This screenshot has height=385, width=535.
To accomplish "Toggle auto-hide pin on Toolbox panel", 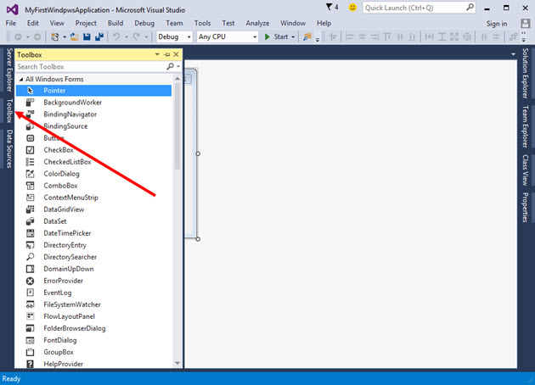I will click(x=166, y=54).
